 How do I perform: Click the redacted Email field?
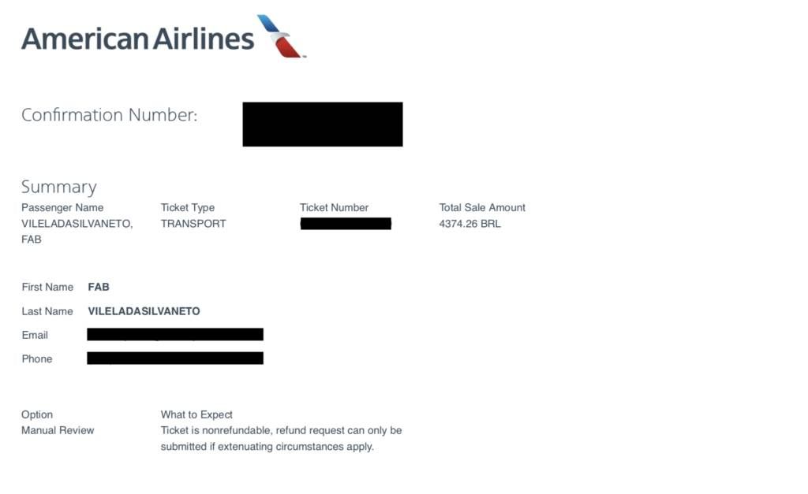[175, 335]
